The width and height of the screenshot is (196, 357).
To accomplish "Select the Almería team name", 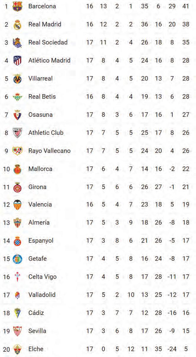I will [x=39, y=222].
